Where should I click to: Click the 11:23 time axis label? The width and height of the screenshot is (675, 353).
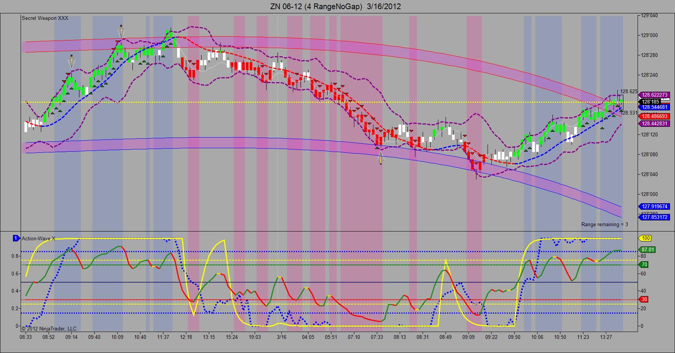point(583,337)
